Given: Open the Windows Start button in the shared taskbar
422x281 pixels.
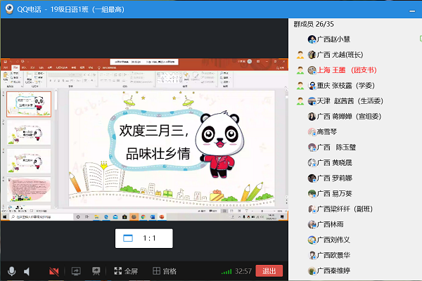Looking at the screenshot, I should tap(5, 217).
